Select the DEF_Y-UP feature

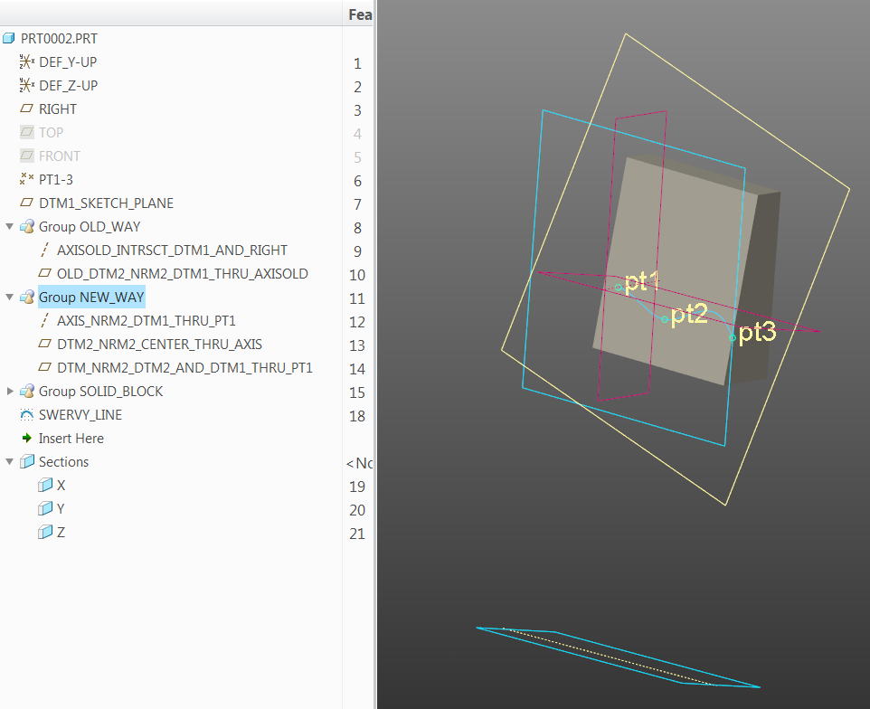coord(68,61)
